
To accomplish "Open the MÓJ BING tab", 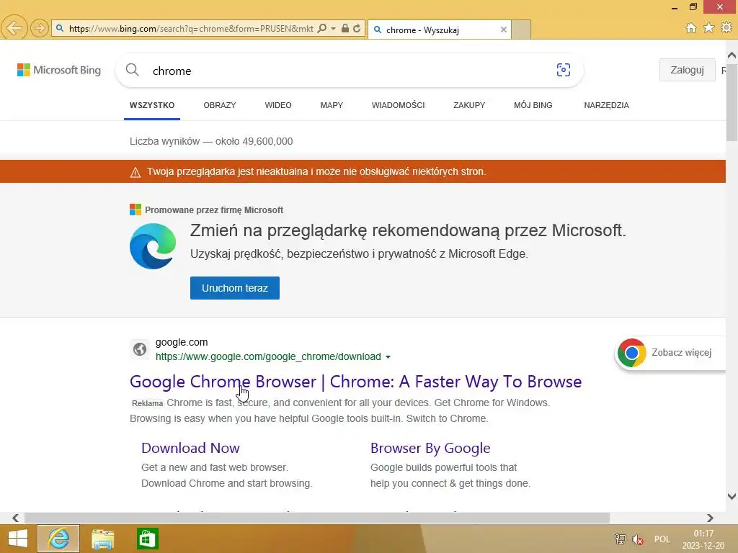I will point(533,105).
